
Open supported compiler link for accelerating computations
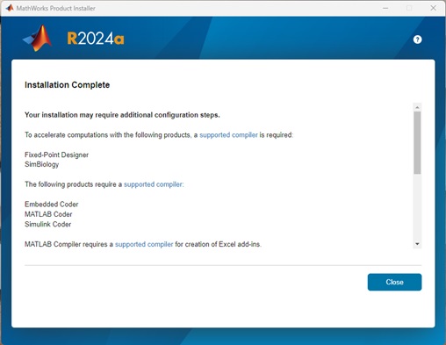228,135
